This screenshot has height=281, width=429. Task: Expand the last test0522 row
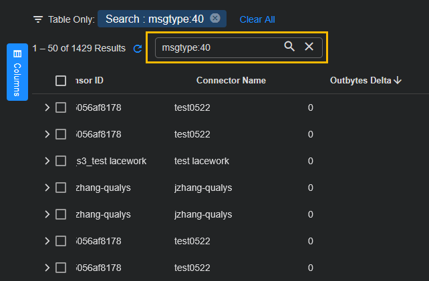pos(47,268)
